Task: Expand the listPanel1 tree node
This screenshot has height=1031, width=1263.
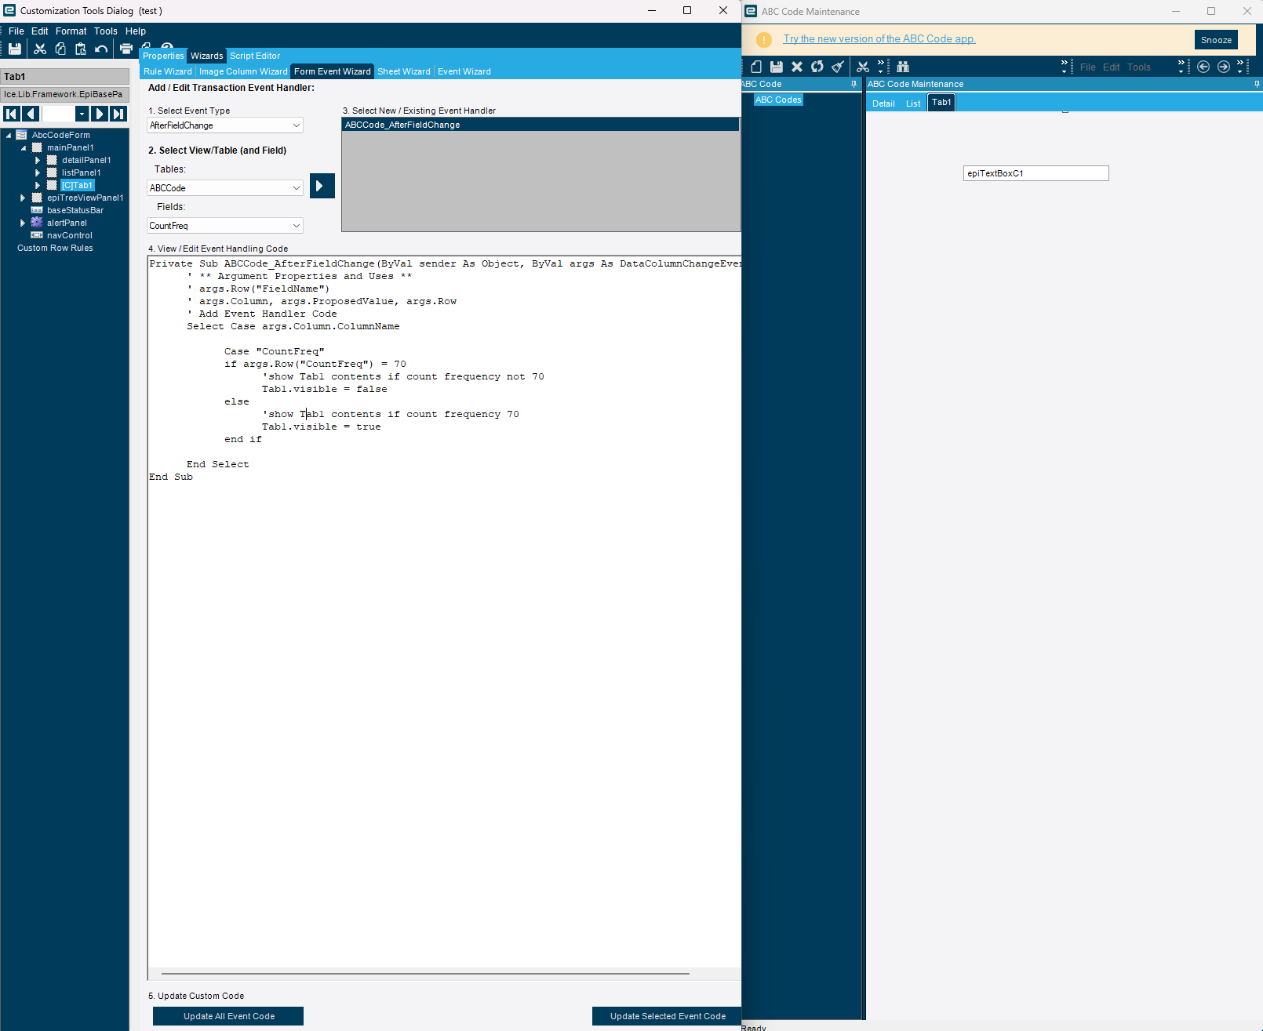Action: pyautogui.click(x=38, y=172)
